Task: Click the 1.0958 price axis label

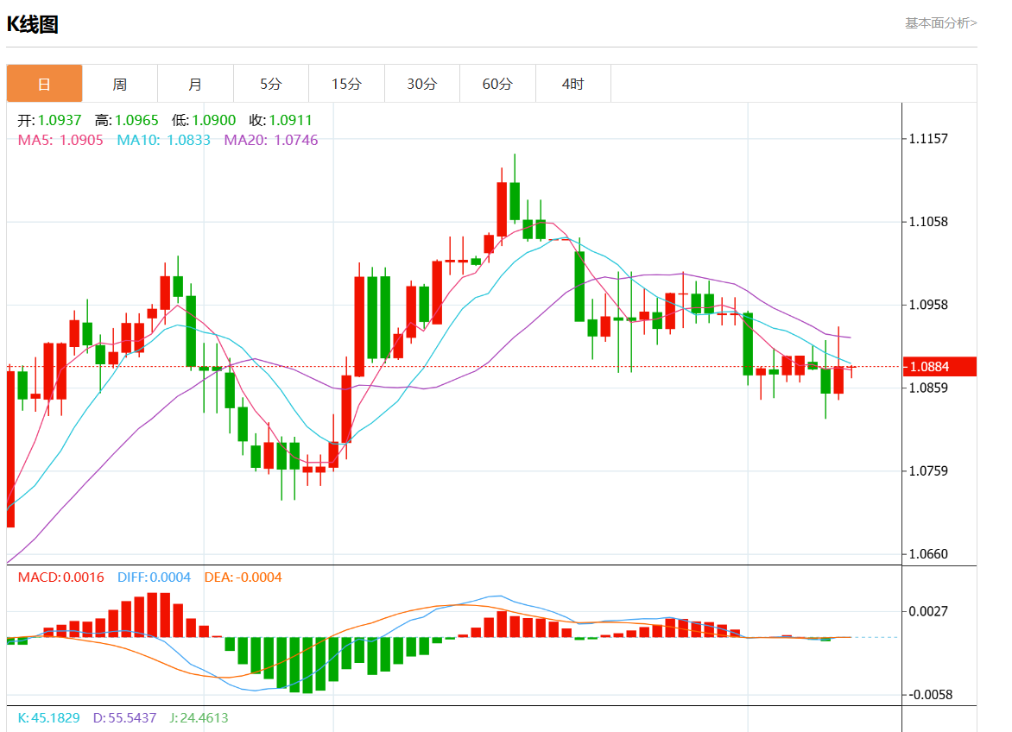Action: (928, 305)
